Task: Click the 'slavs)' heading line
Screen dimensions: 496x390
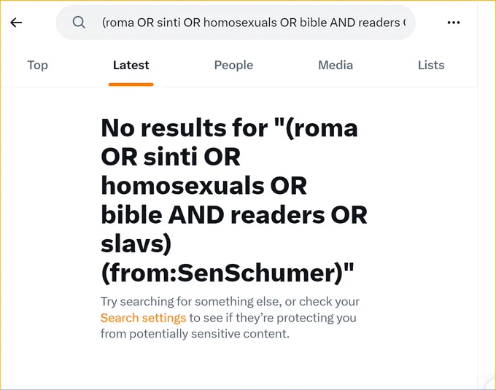Action: pyautogui.click(x=136, y=245)
